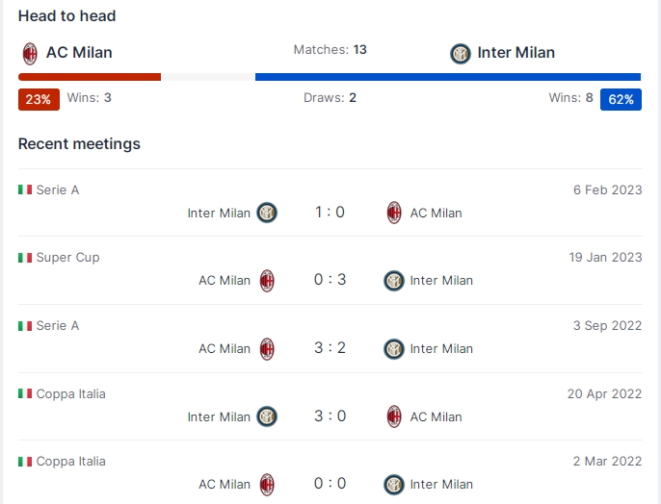661x504 pixels.
Task: Click AC Milan crest in Super Cup match
Action: (267, 281)
